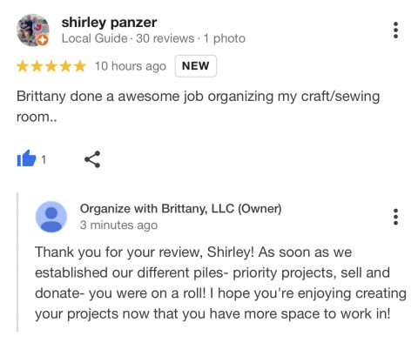Share this review using the share icon
This screenshot has height=343, width=418.
[x=92, y=159]
